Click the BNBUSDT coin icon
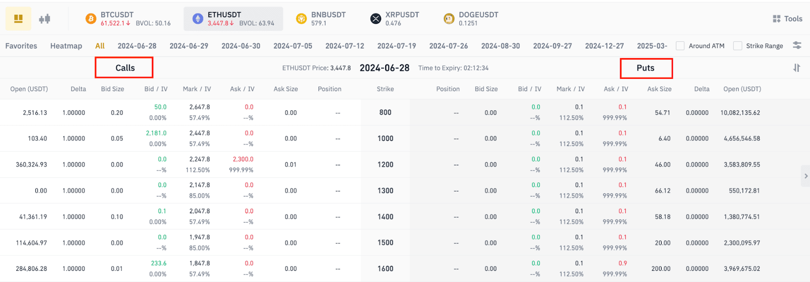Screen dimensions: 810x282 click(x=301, y=19)
